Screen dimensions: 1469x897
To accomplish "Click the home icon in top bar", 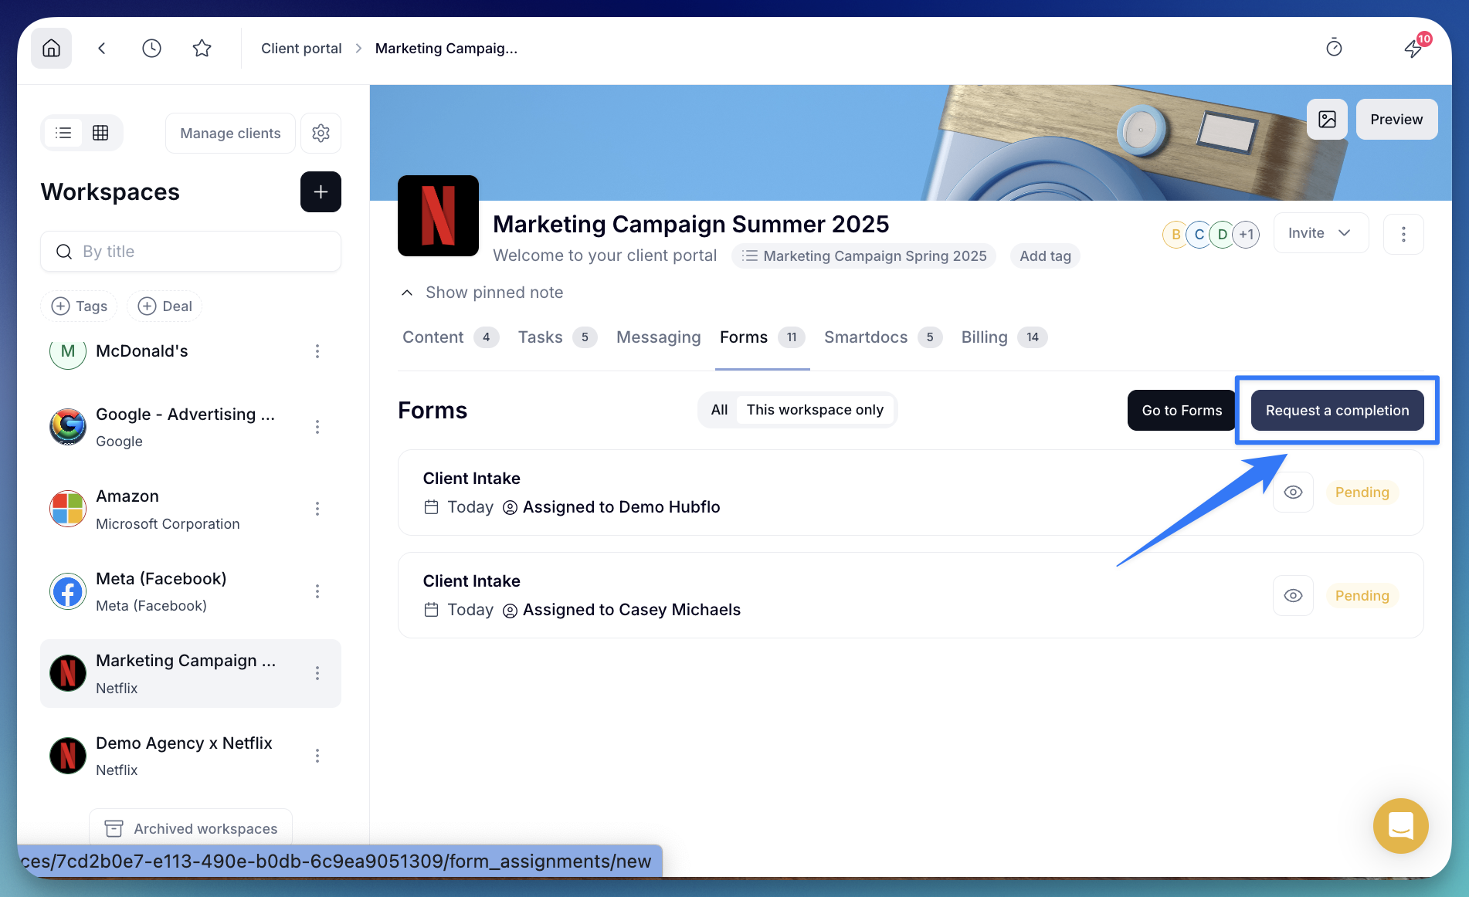I will coord(51,49).
